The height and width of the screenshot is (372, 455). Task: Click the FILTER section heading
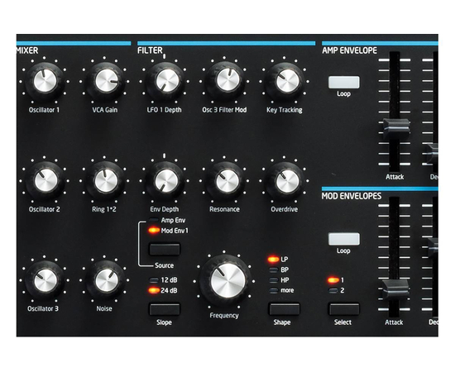coord(150,50)
